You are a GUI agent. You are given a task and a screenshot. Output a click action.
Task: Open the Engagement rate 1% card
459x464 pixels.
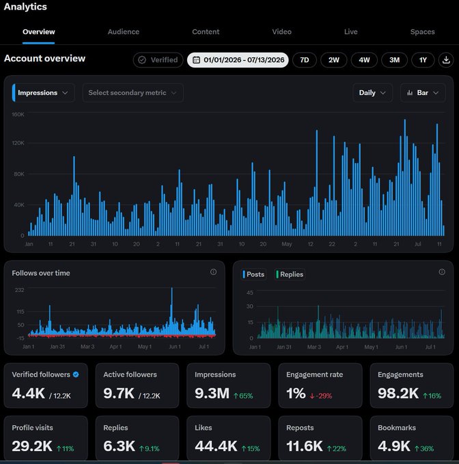point(320,386)
